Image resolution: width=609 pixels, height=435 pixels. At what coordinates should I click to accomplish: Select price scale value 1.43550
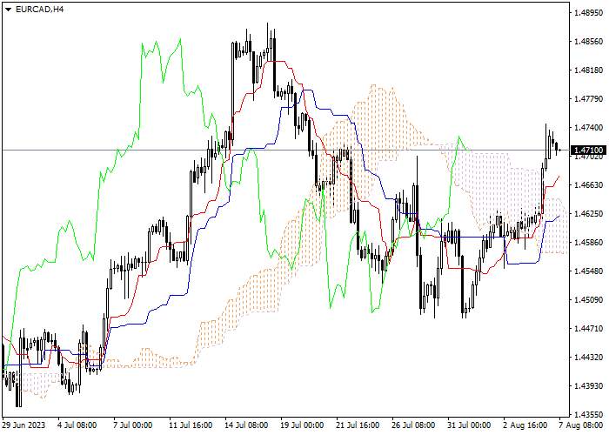tap(588, 414)
